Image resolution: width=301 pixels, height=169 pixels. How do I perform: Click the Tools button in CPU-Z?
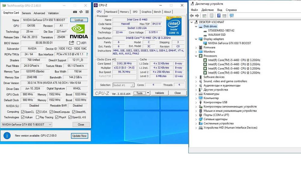tap(140, 93)
